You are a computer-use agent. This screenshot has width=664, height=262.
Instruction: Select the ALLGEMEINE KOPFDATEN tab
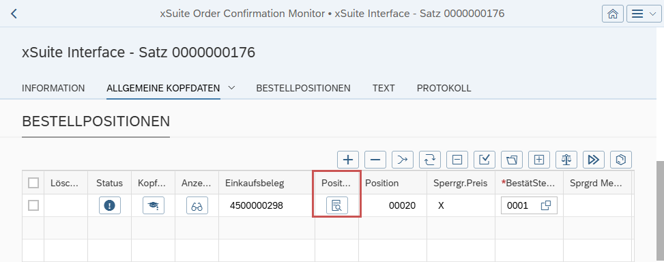coord(163,88)
